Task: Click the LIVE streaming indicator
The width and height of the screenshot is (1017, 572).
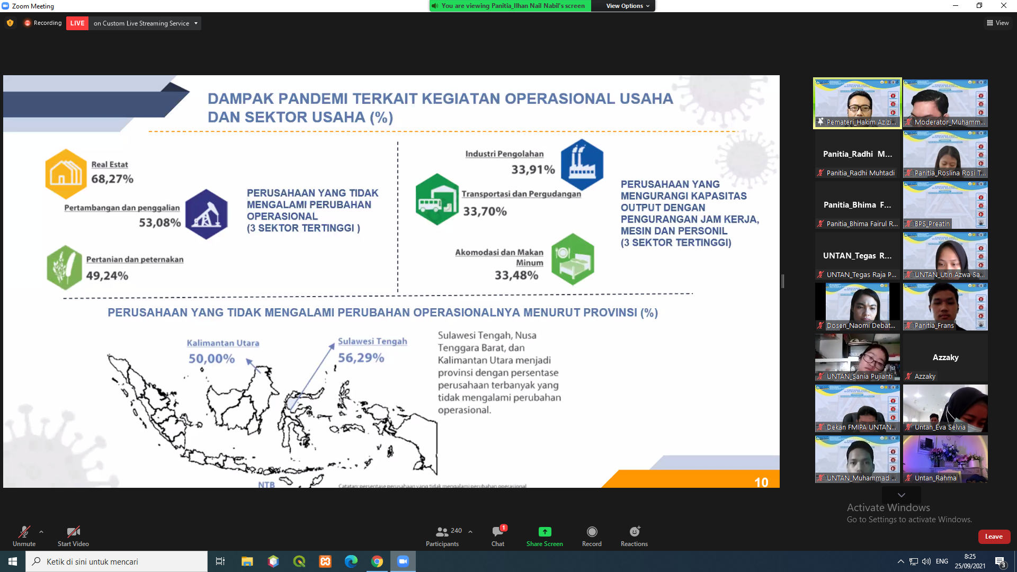Action: coord(77,23)
